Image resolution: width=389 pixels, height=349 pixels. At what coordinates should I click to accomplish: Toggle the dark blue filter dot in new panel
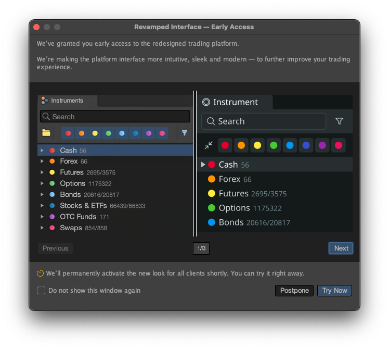[306, 145]
